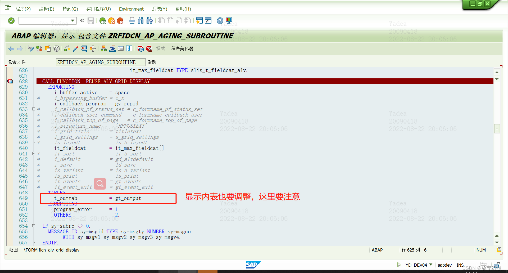Screen dimensions: 508x273
Task: Click INS indicator to toggle overwrite mode
Action: 460,265
